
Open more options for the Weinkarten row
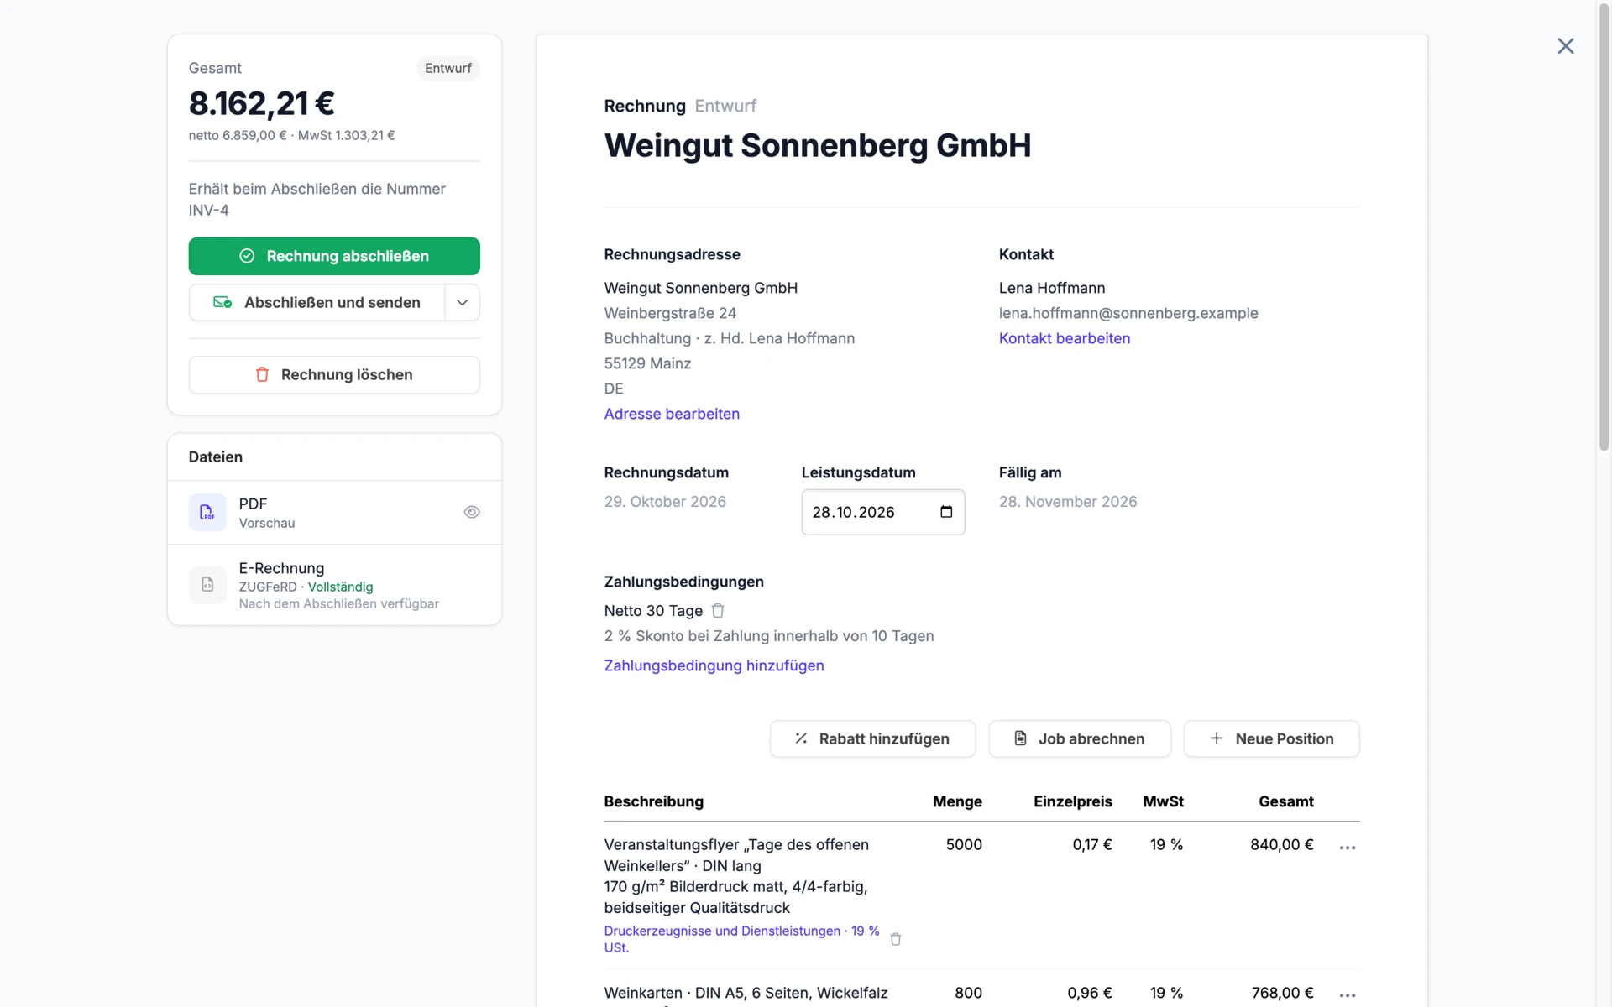1347,995
